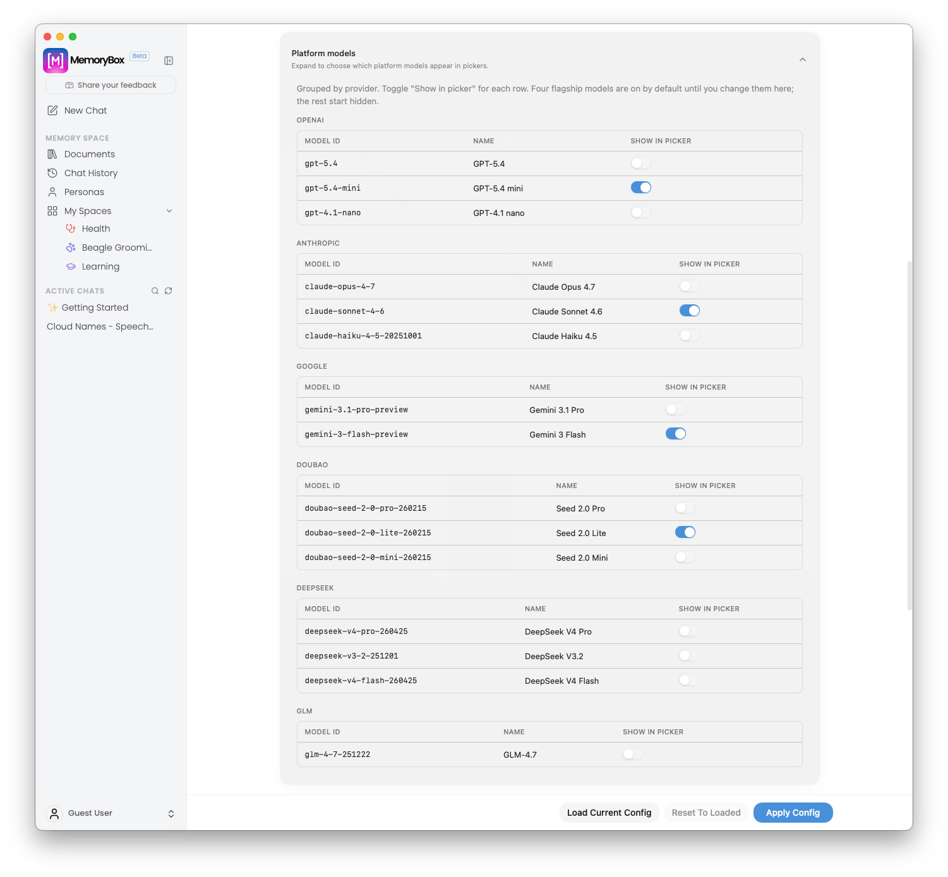The width and height of the screenshot is (948, 877).
Task: Disable gpt-5.4-mini in picker
Action: click(x=641, y=188)
